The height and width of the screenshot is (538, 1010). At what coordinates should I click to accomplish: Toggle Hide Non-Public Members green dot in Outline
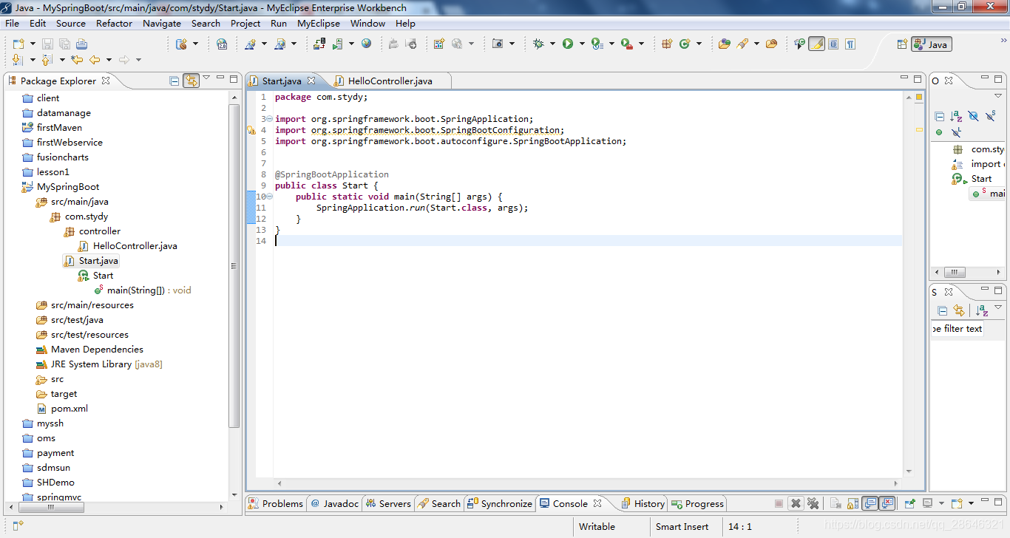click(939, 132)
